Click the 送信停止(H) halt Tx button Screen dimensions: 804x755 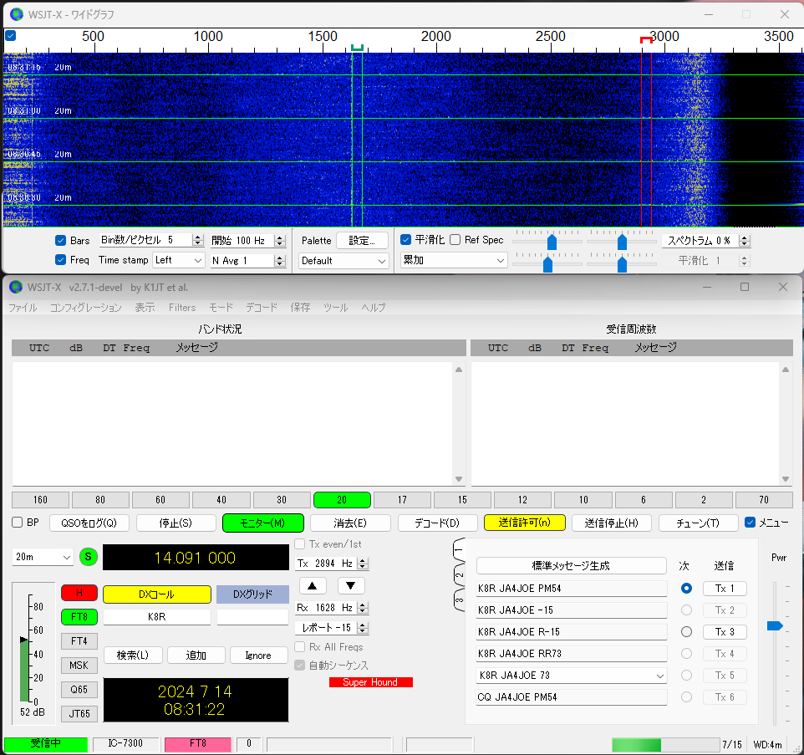[611, 523]
